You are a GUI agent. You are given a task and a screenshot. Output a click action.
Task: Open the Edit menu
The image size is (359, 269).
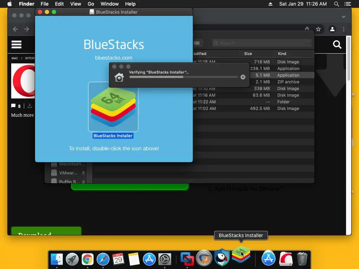pos(59,4)
